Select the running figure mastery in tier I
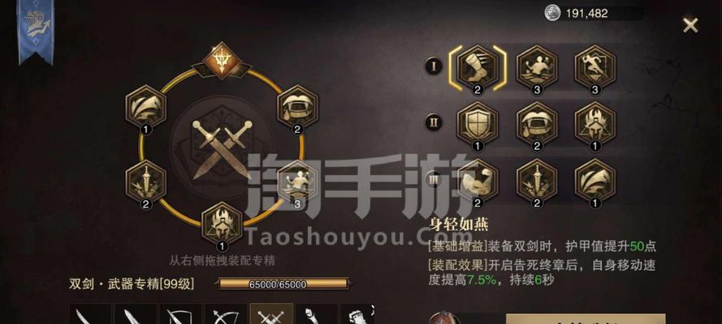 point(595,67)
